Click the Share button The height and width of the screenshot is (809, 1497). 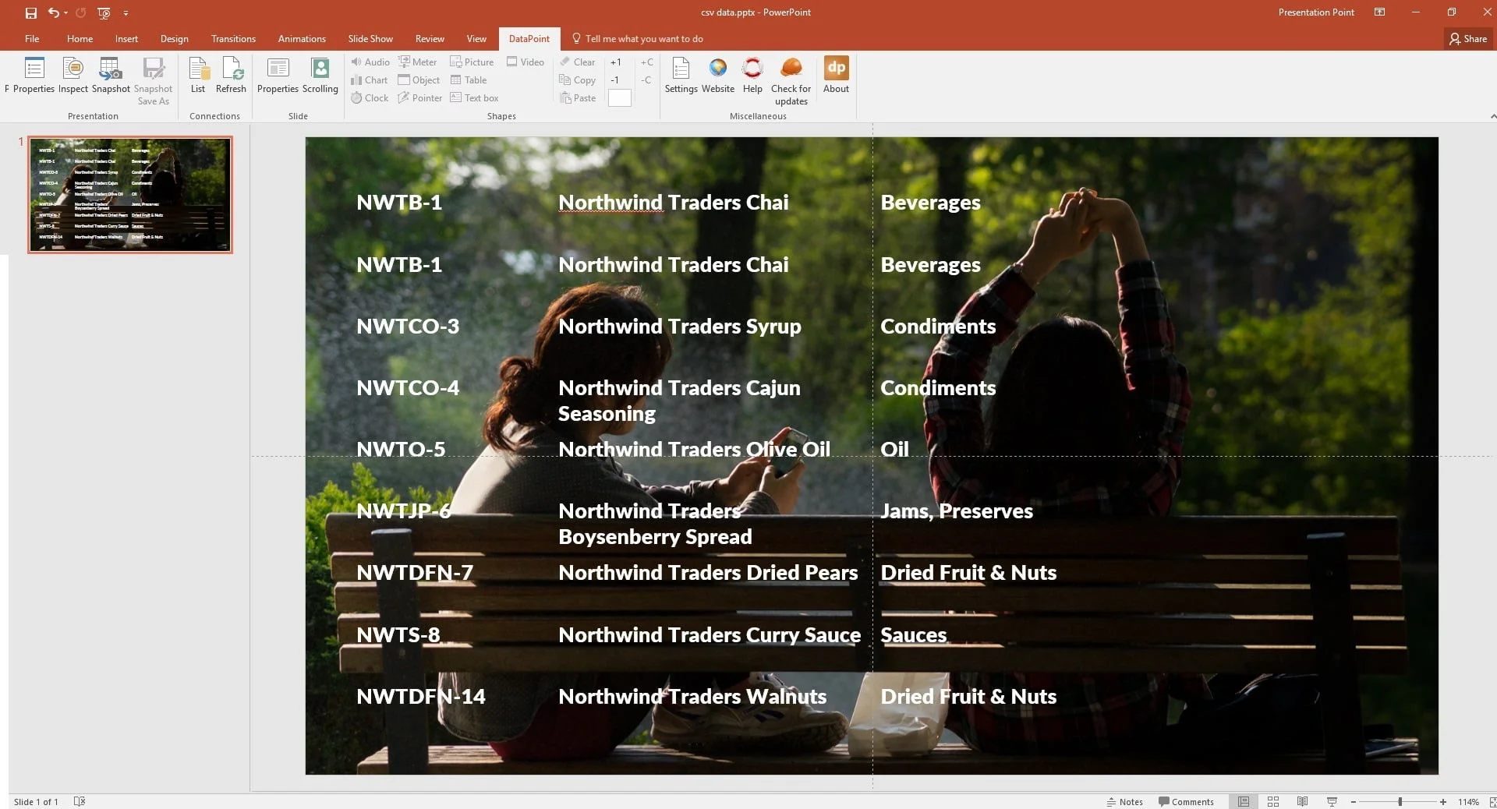coord(1467,38)
